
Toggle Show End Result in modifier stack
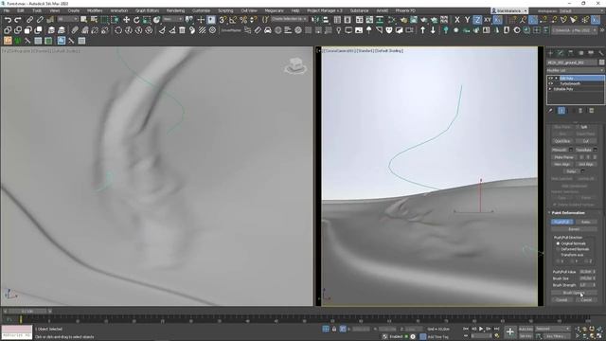pos(561,111)
